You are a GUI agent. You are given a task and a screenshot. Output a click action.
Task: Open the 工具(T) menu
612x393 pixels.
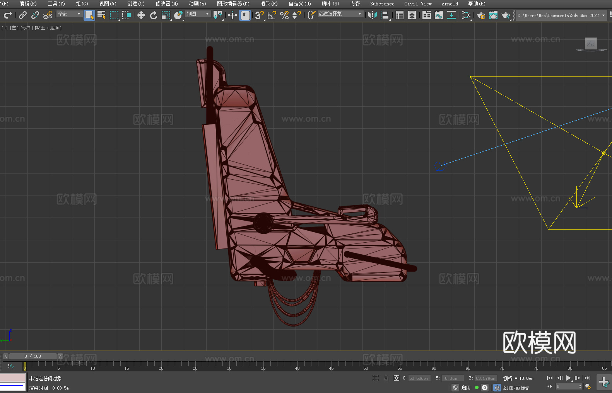pyautogui.click(x=56, y=3)
